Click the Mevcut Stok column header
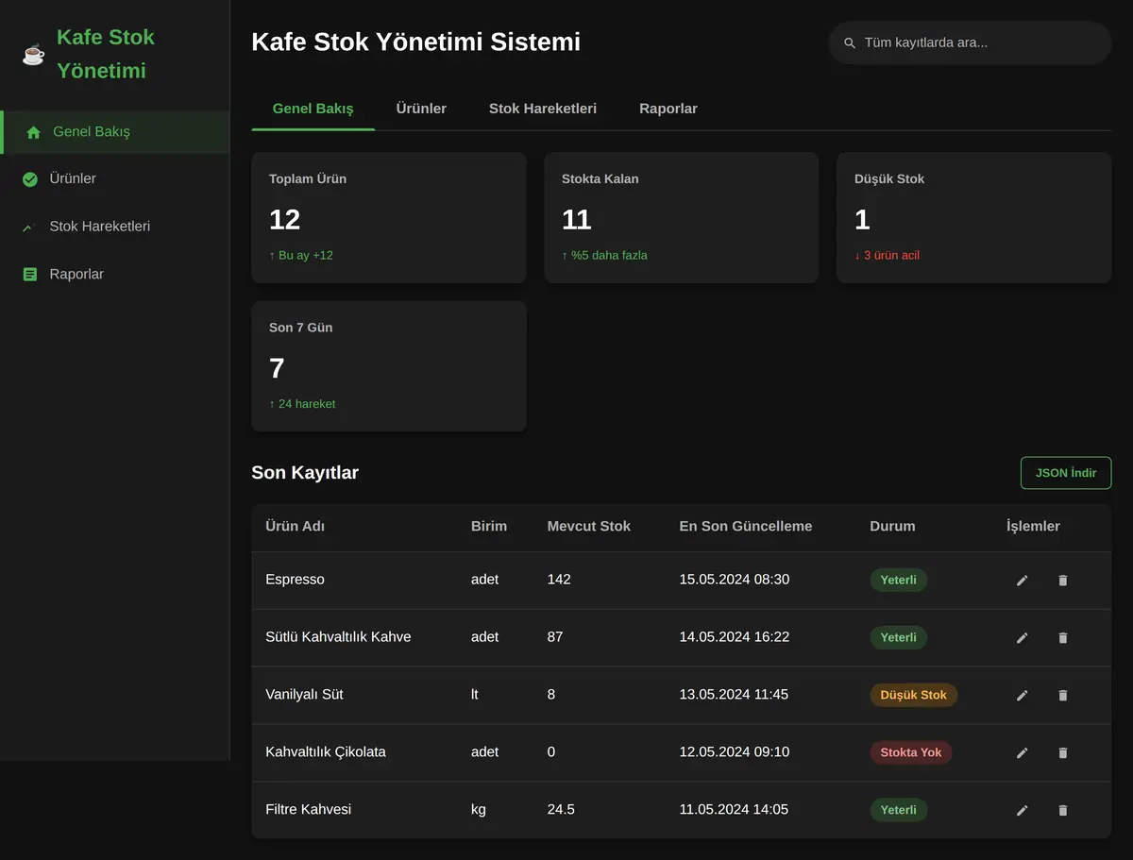 click(x=589, y=527)
